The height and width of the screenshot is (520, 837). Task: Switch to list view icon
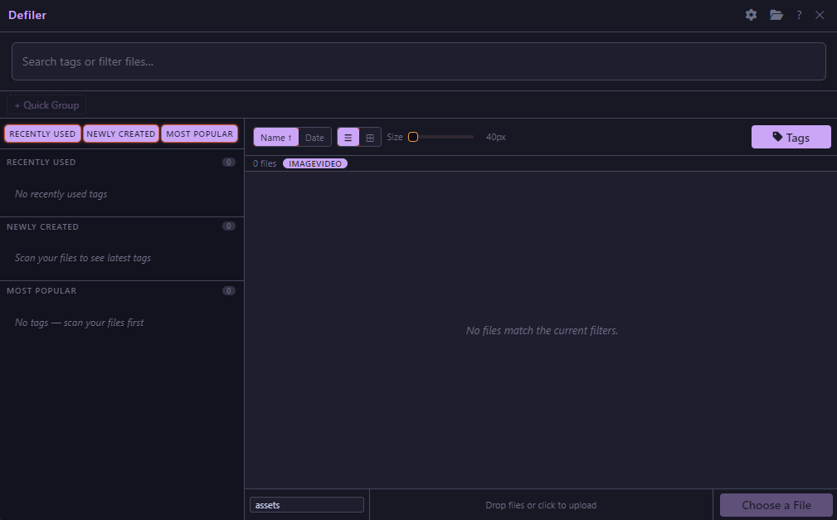click(348, 138)
